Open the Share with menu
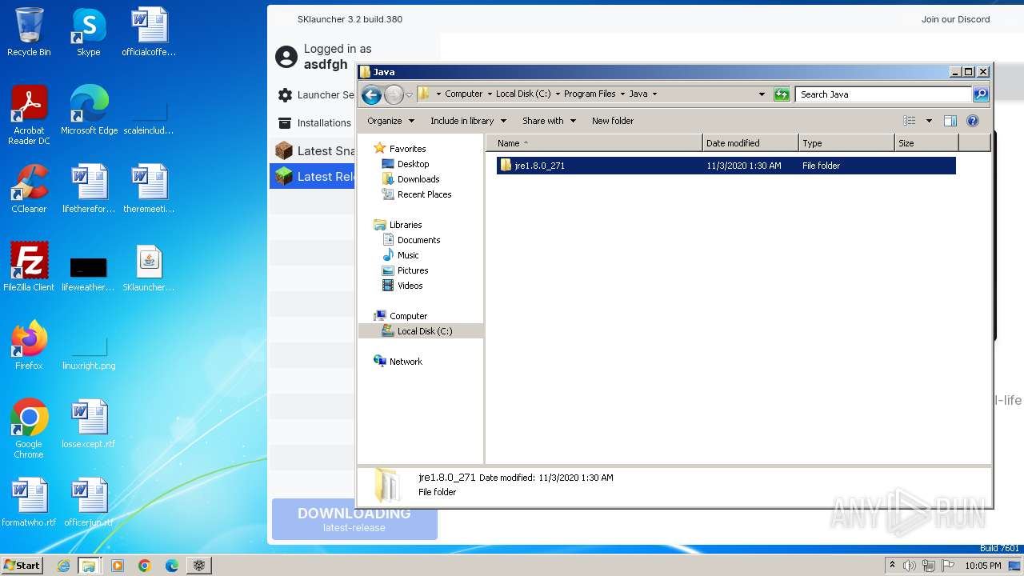 (x=549, y=121)
